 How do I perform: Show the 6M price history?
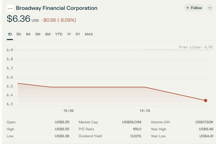click(x=48, y=34)
